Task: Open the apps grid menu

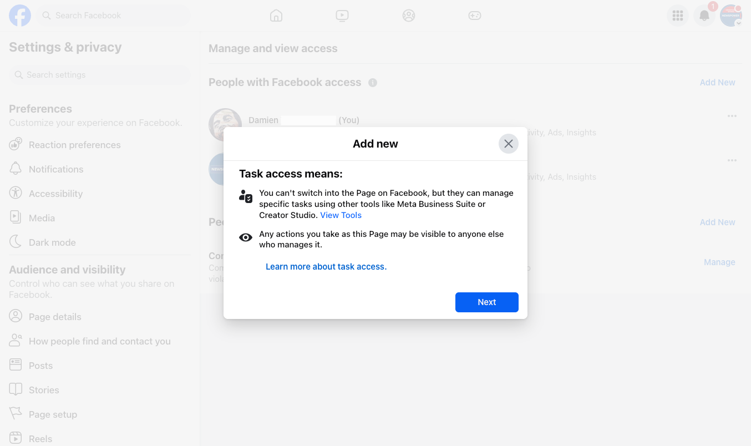Action: tap(678, 16)
